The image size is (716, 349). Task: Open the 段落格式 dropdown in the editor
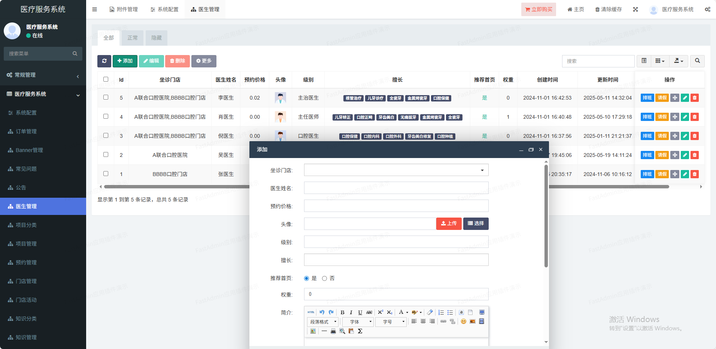pyautogui.click(x=323, y=322)
